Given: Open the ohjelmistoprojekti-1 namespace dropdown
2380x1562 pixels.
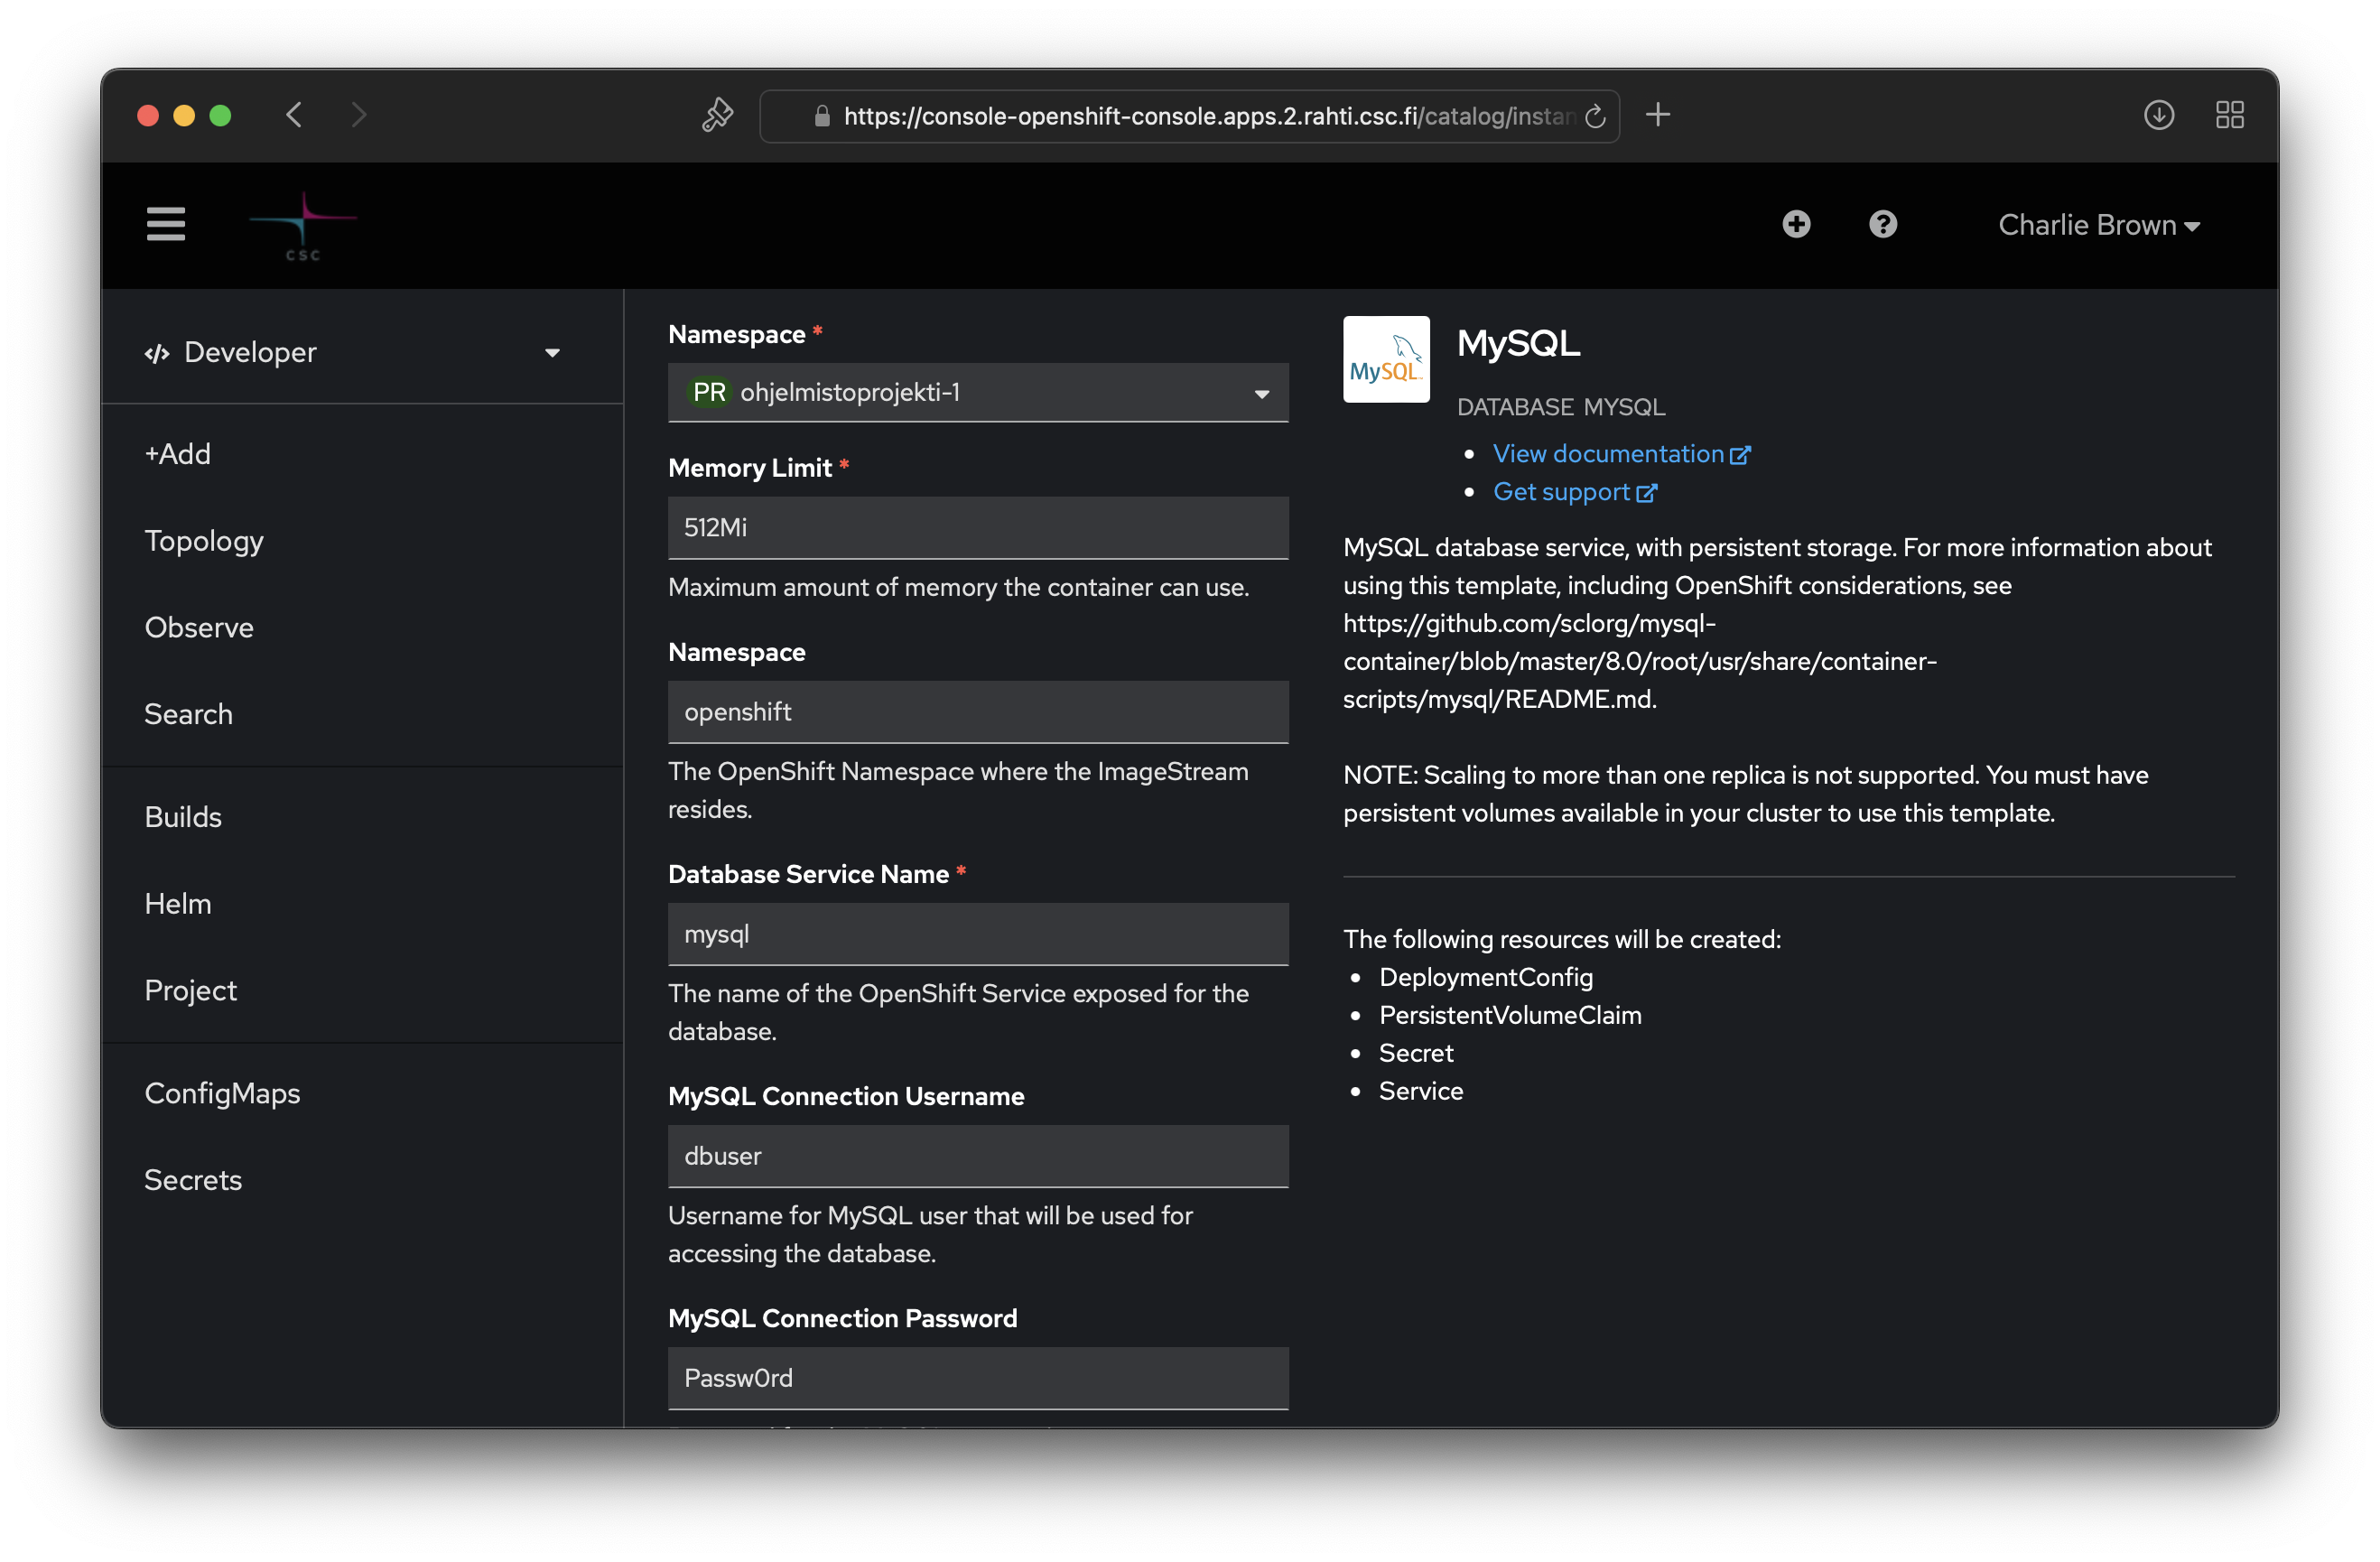Looking at the screenshot, I should (977, 393).
